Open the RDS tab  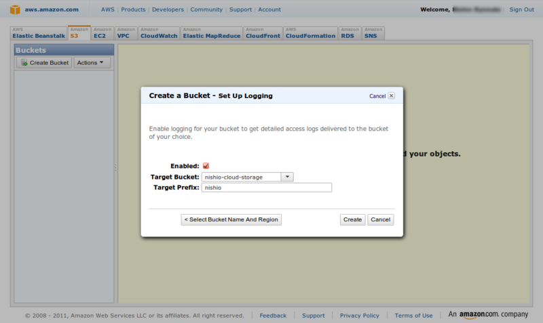[x=350, y=33]
